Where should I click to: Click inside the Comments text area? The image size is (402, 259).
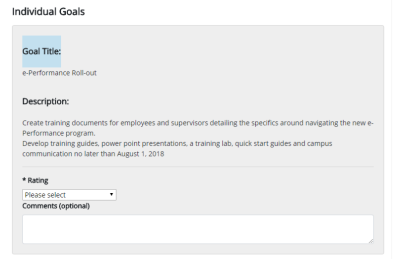198,229
